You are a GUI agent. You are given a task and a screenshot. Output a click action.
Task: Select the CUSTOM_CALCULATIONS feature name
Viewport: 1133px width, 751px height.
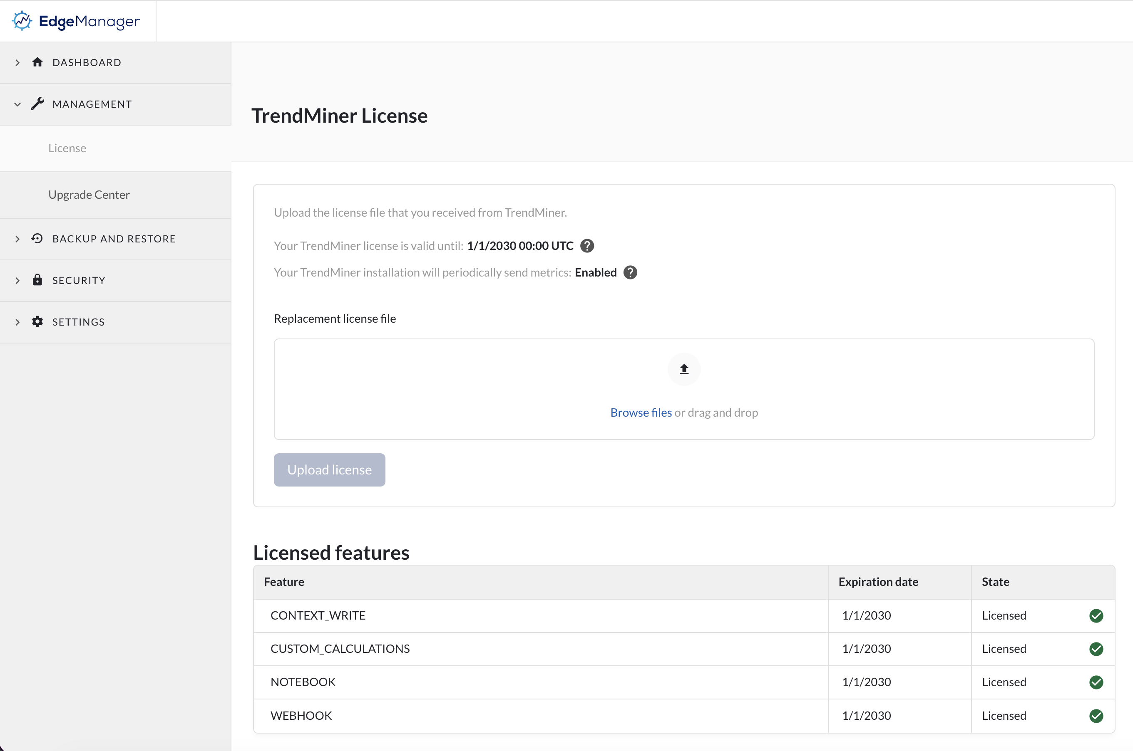(x=340, y=649)
